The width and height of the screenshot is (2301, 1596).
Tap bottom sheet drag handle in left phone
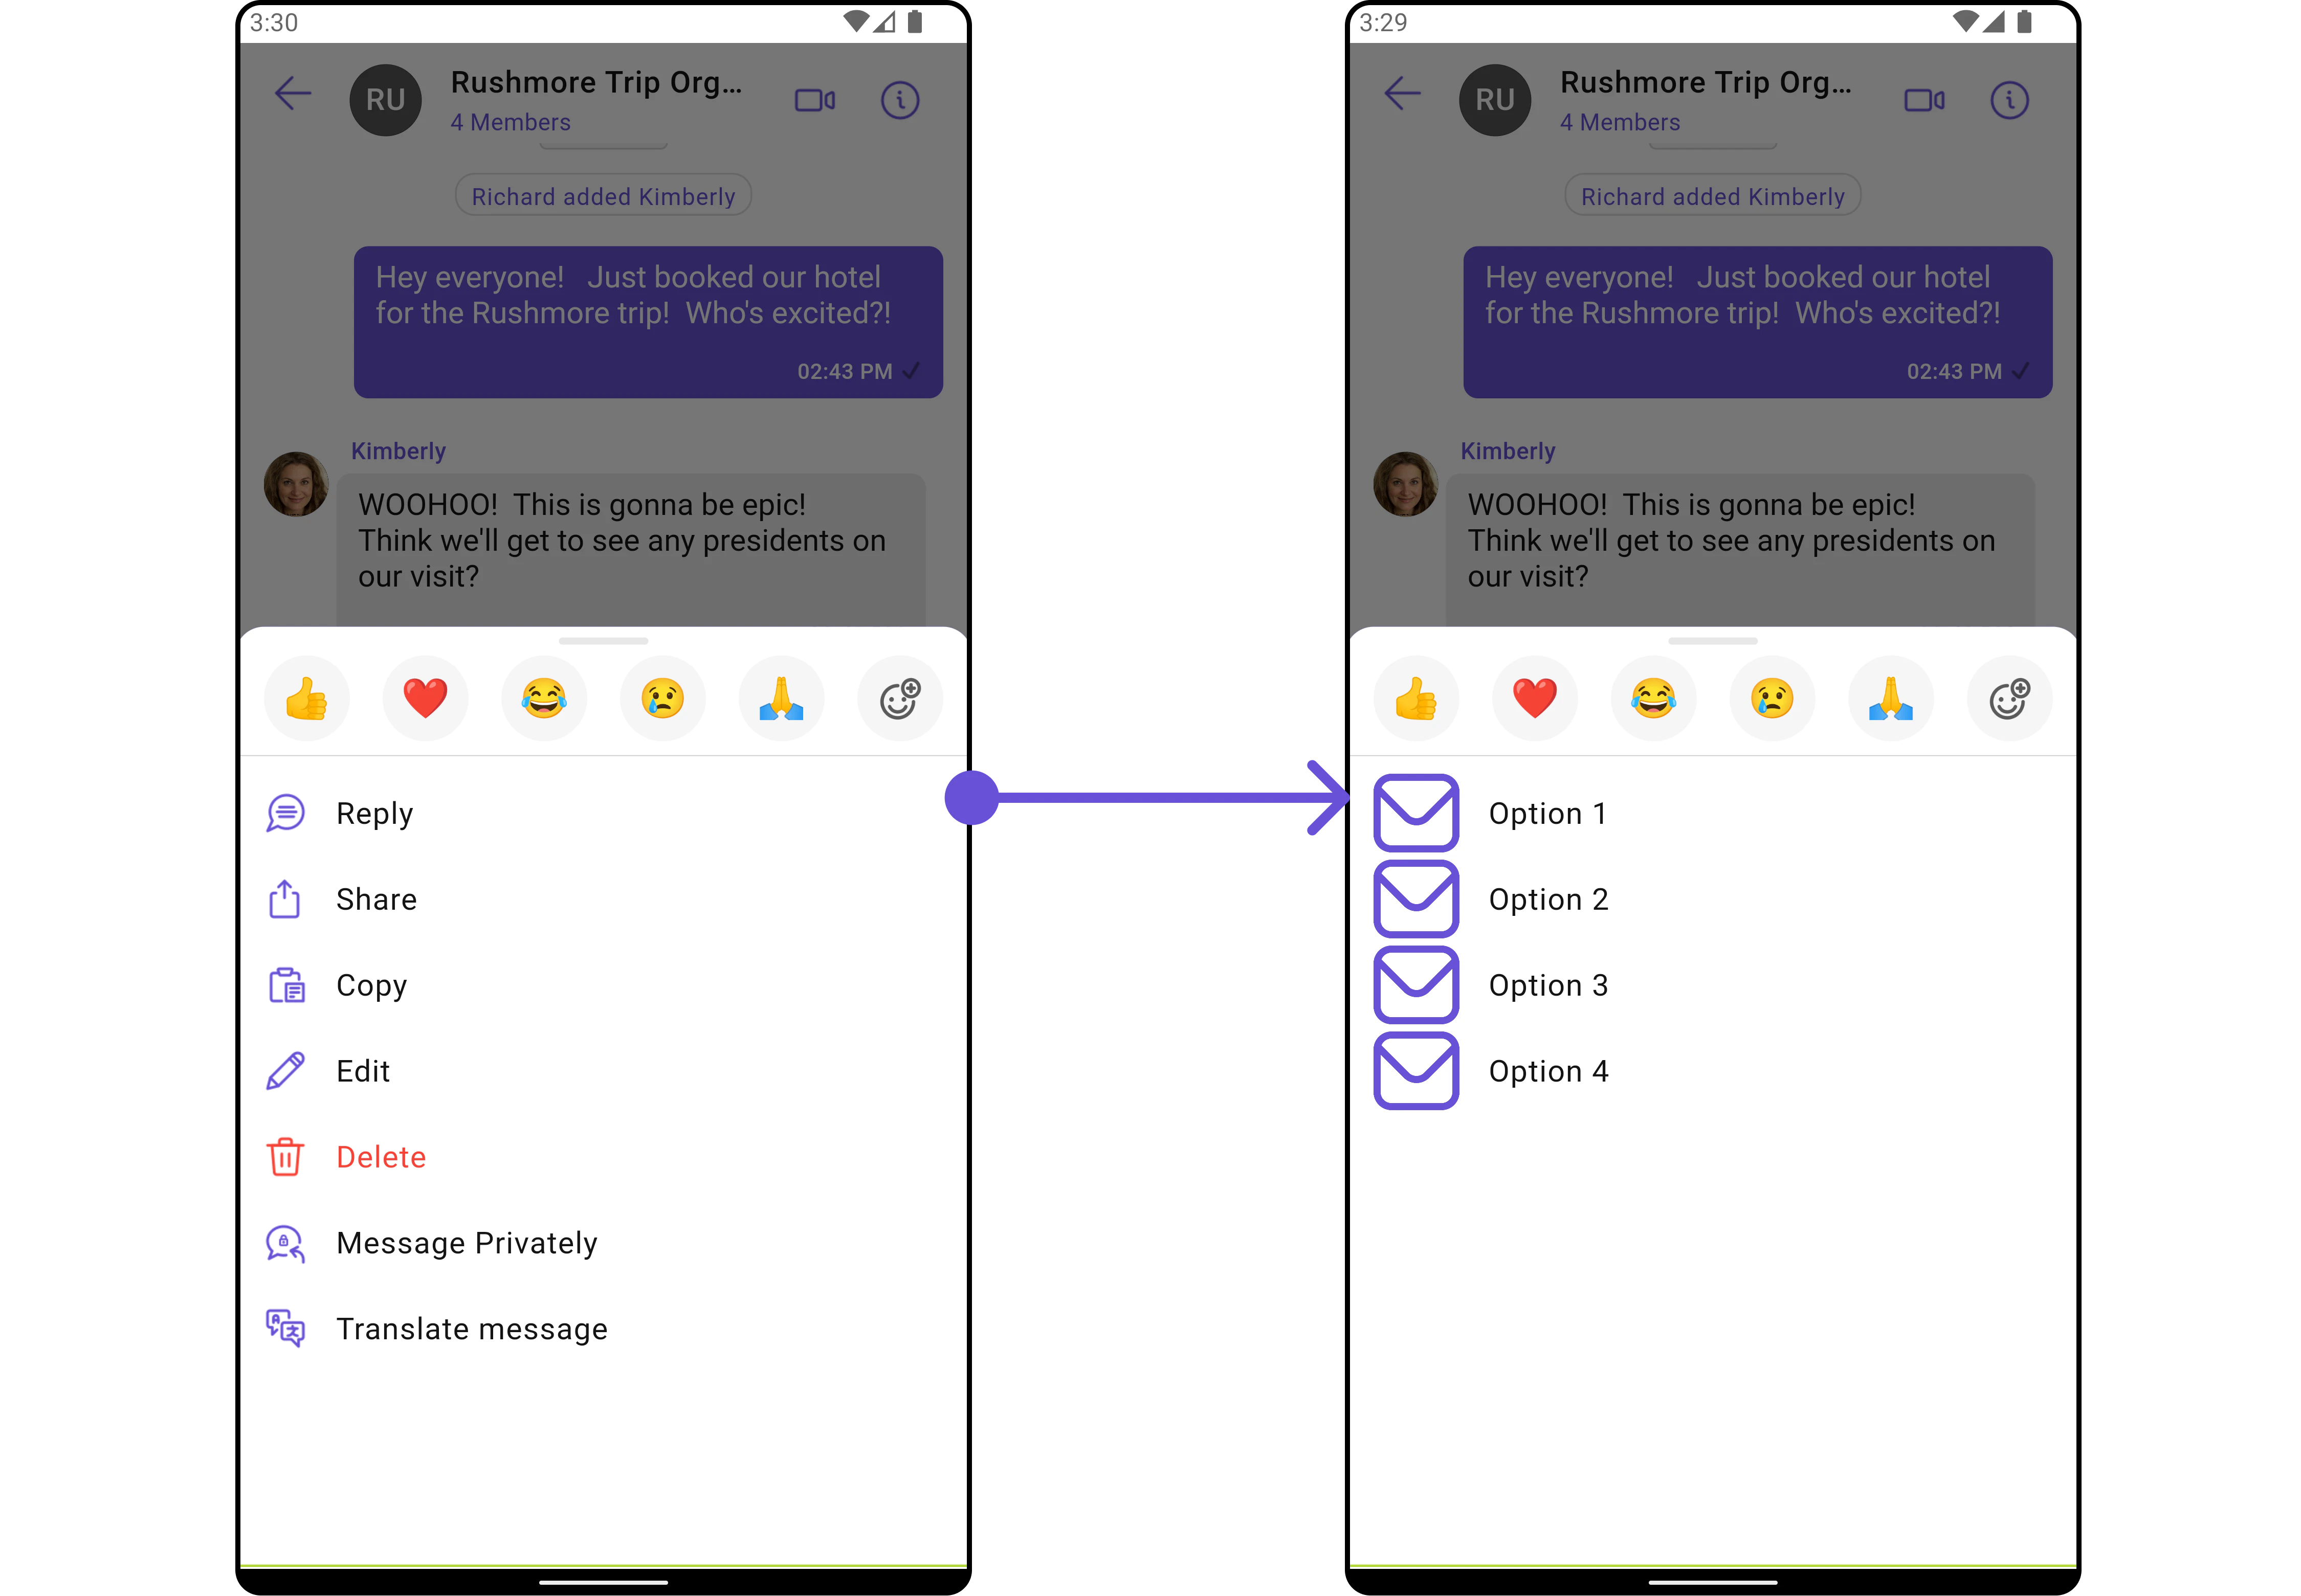(603, 641)
